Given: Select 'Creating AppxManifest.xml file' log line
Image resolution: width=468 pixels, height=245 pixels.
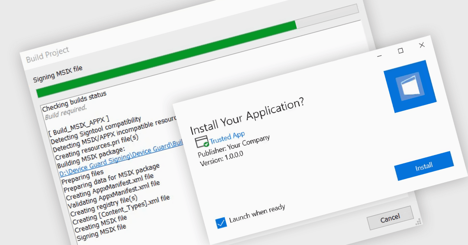Looking at the screenshot, I should (x=110, y=188).
